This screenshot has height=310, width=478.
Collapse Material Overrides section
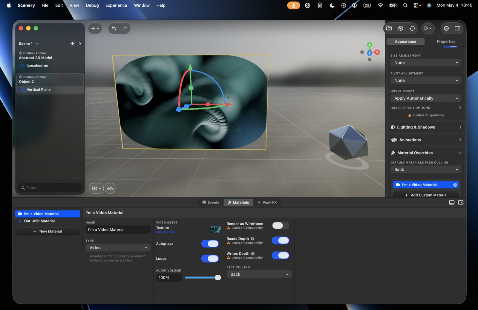click(x=460, y=153)
